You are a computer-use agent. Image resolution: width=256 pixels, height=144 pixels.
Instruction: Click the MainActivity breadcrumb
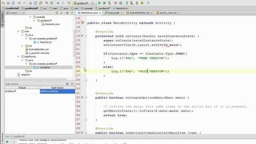(120, 8)
